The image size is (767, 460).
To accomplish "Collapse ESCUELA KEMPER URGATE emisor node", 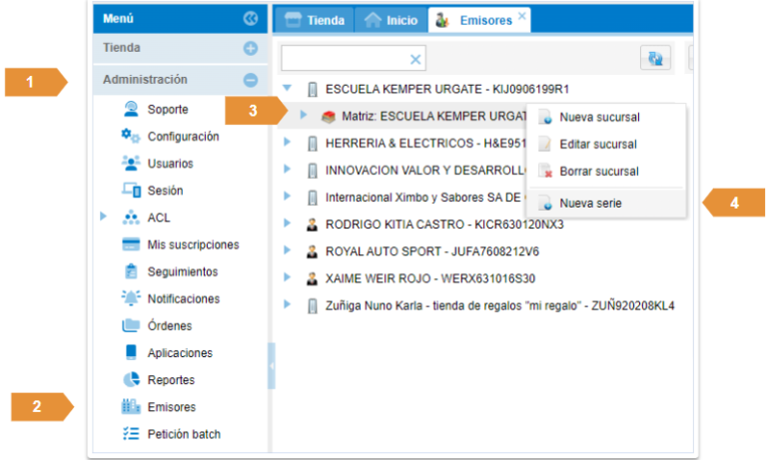I will (x=289, y=88).
